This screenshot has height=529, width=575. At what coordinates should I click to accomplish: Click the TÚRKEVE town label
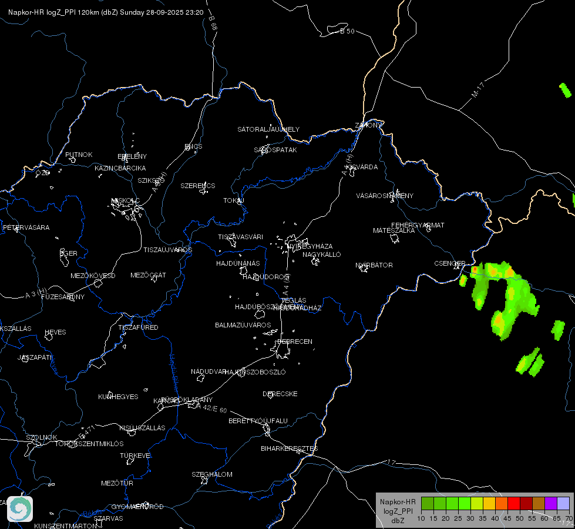136,455
